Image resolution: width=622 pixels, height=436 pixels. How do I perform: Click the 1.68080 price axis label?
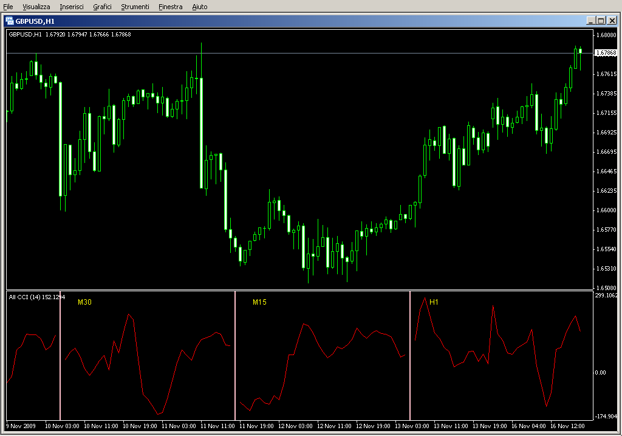tap(607, 35)
